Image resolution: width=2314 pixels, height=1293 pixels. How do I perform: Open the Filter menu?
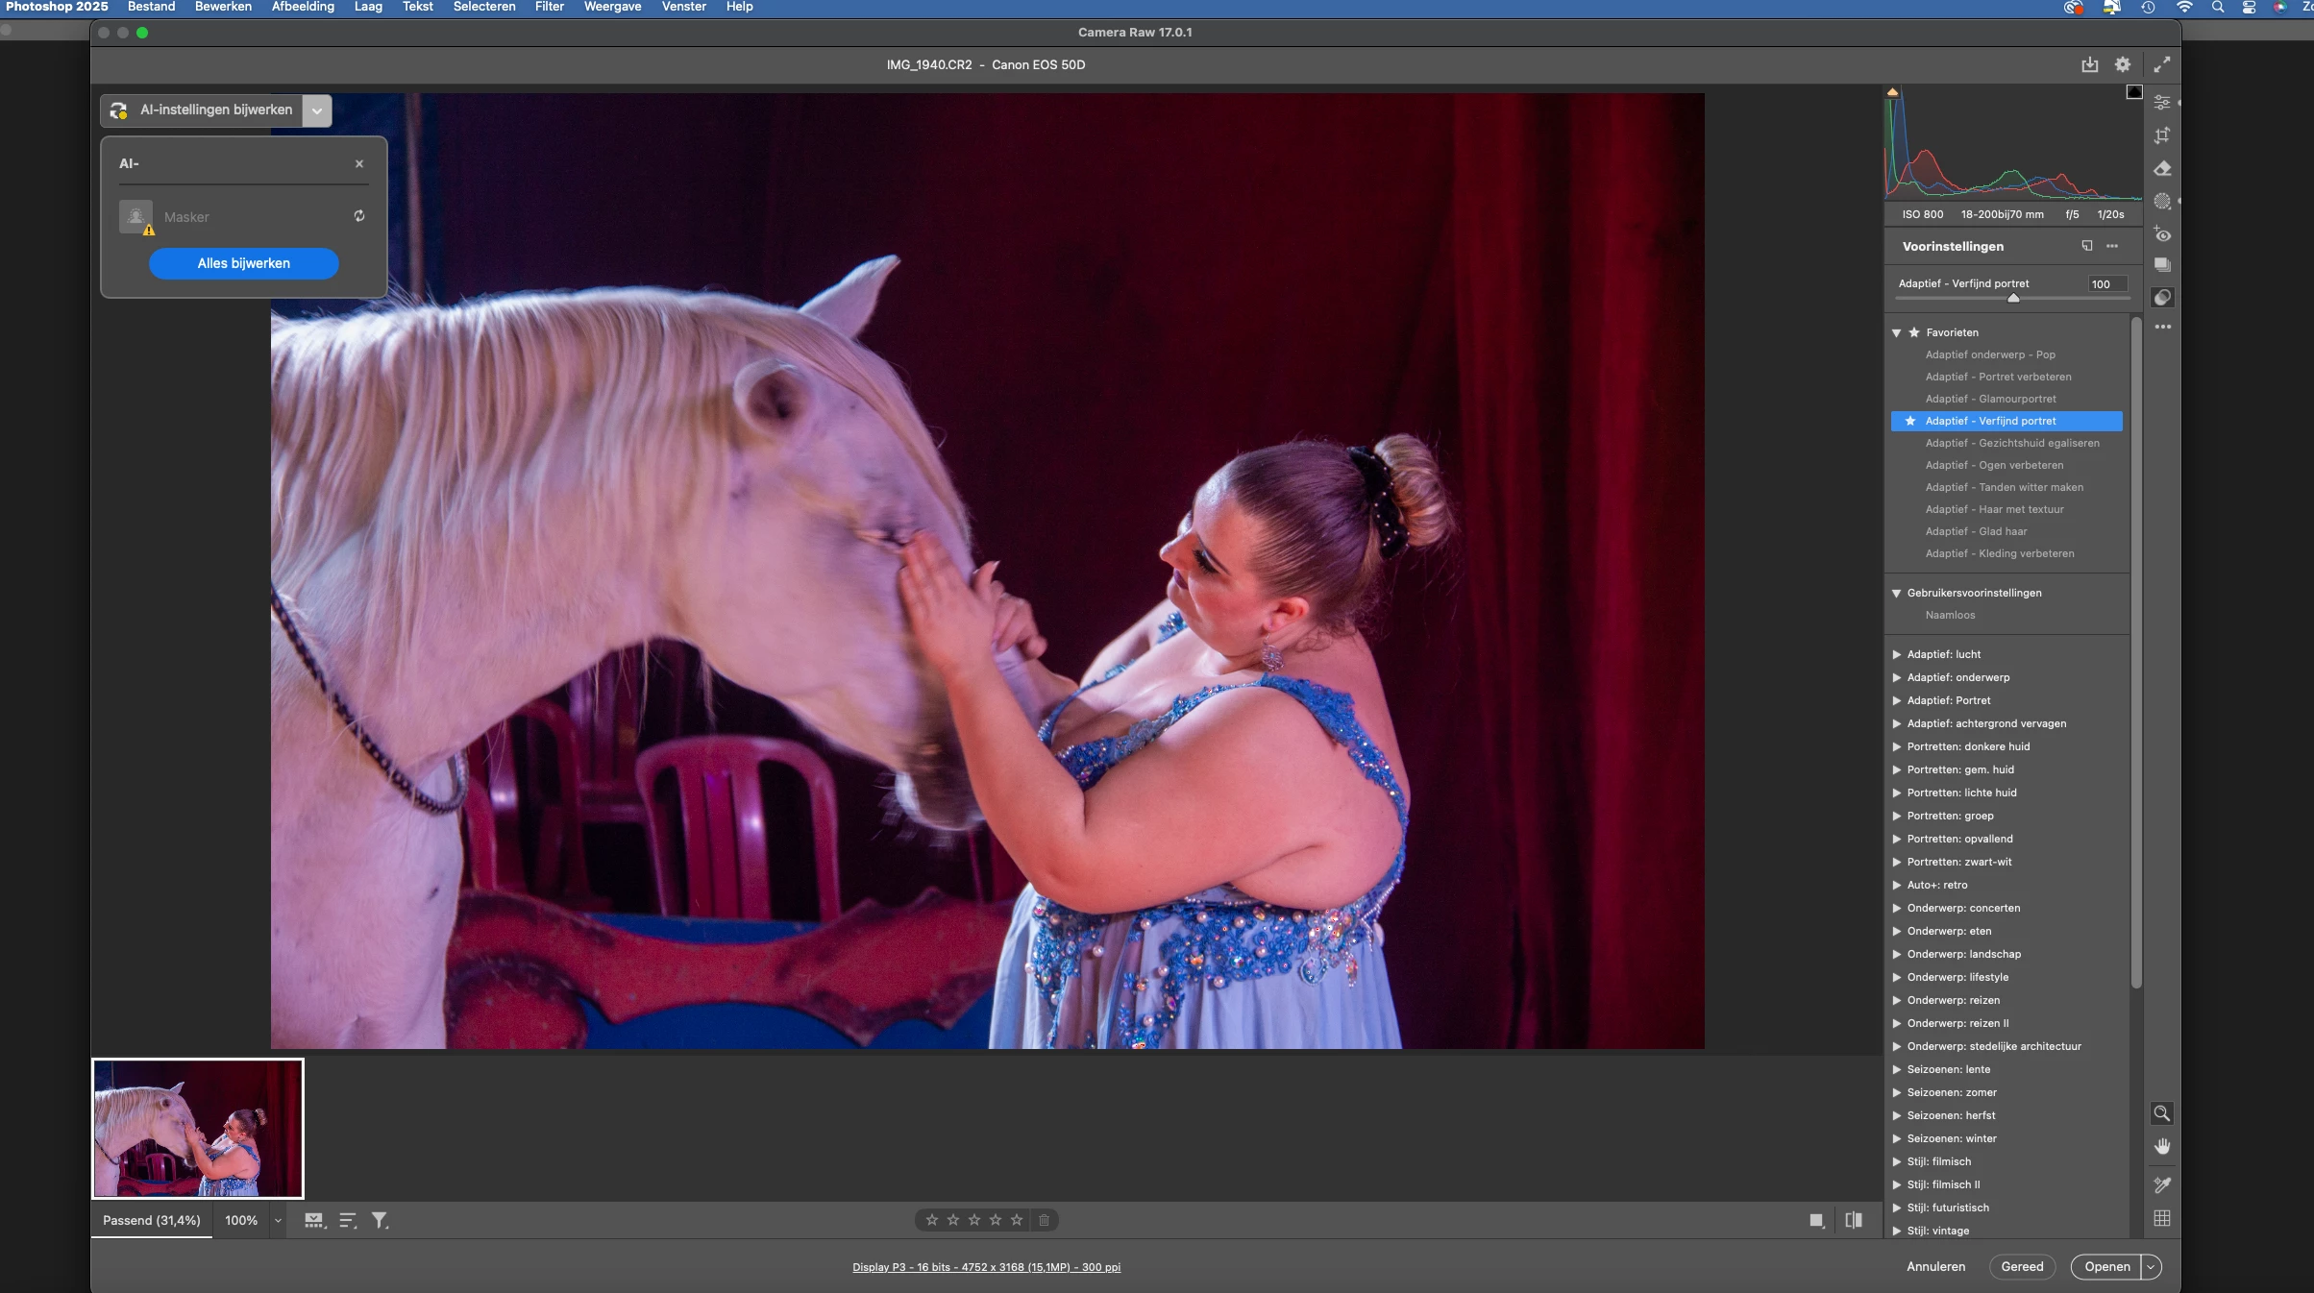pos(549,7)
